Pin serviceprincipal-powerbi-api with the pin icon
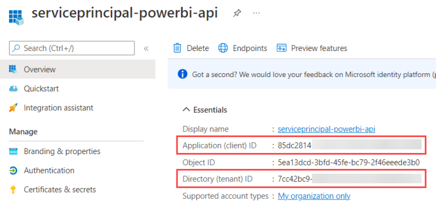 coord(237,13)
